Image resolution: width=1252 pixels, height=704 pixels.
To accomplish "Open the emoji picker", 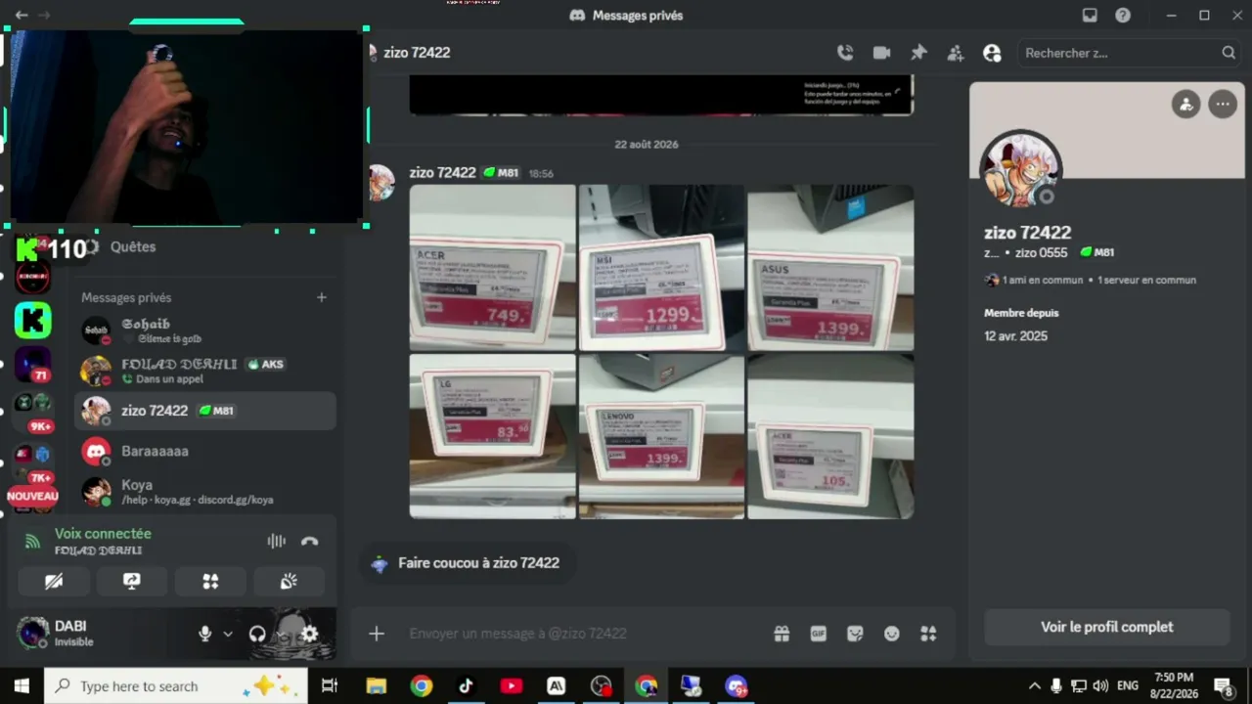I will [x=892, y=634].
